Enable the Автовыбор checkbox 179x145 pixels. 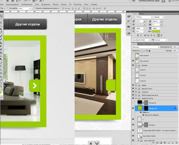pyautogui.click(x=8, y=8)
